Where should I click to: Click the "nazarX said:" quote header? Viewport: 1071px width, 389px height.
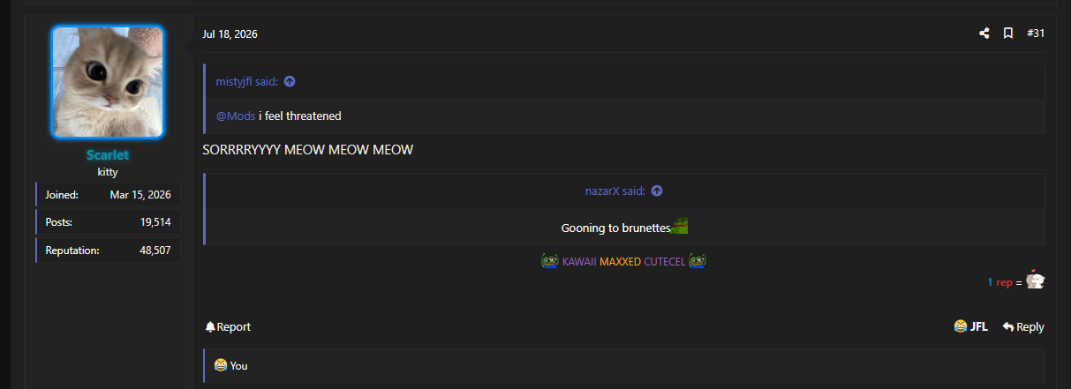[x=615, y=191]
